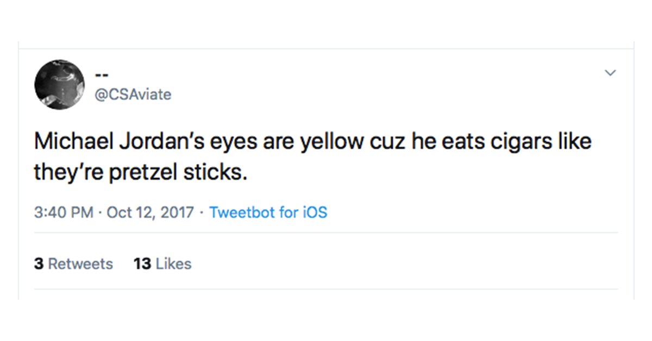This screenshot has width=652, height=341.
Task: Click the bold likes count number 13
Action: [142, 264]
